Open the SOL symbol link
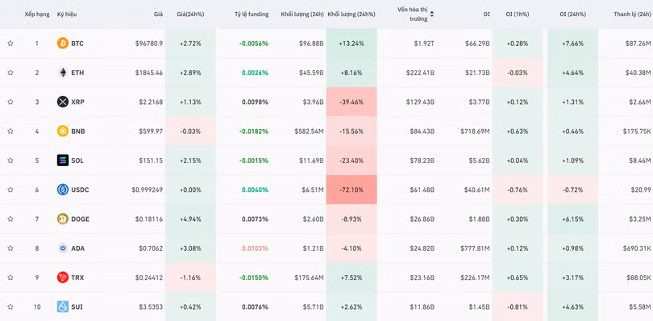 [x=77, y=160]
